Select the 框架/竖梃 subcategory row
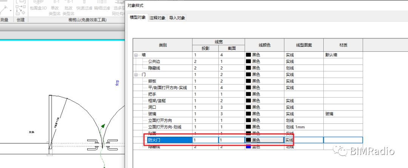The image size is (408, 168). tap(157, 101)
